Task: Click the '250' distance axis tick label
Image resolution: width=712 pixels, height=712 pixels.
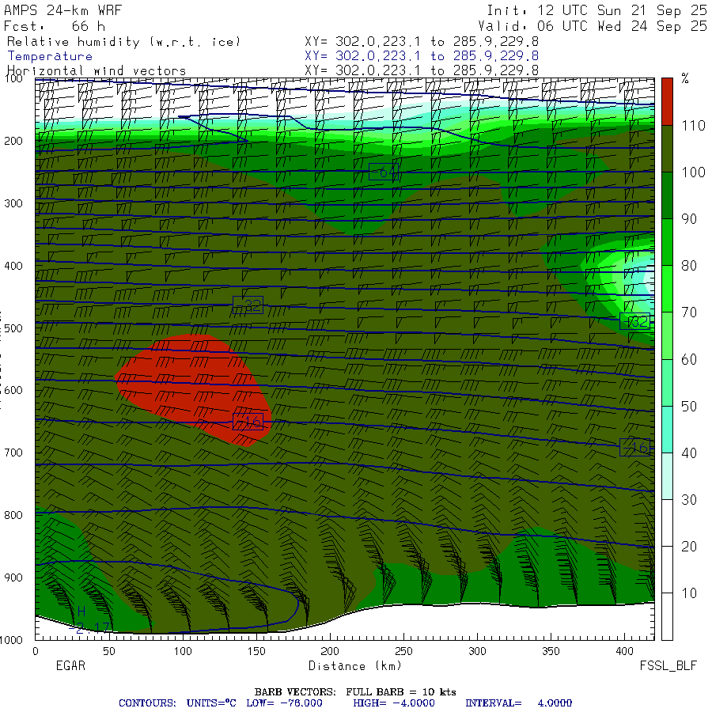Action: tap(403, 651)
